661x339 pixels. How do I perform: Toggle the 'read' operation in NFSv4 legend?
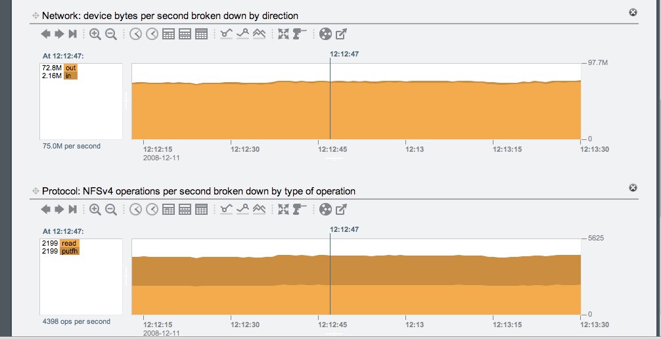[69, 244]
